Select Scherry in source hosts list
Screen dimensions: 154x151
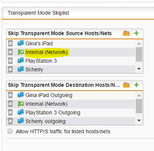coord(34,69)
